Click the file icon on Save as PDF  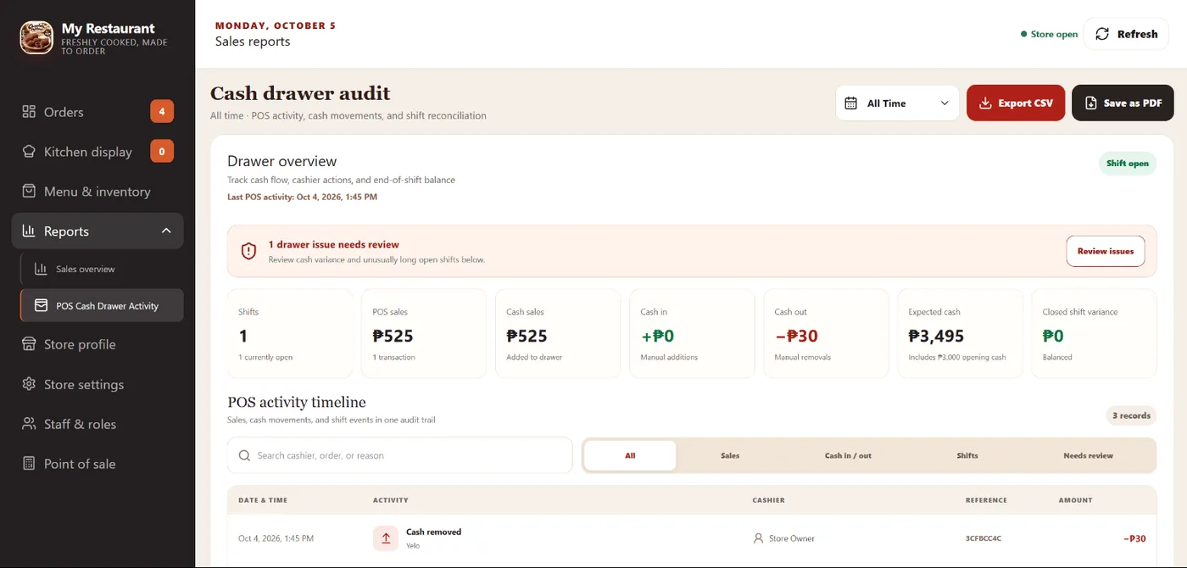1090,103
